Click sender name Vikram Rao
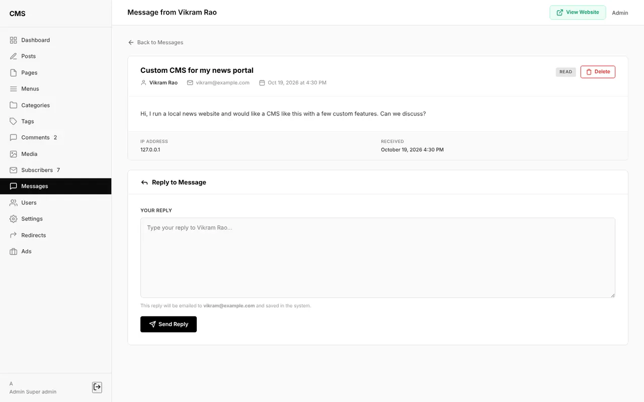Screen dimensions: 644x402 pyautogui.click(x=164, y=83)
